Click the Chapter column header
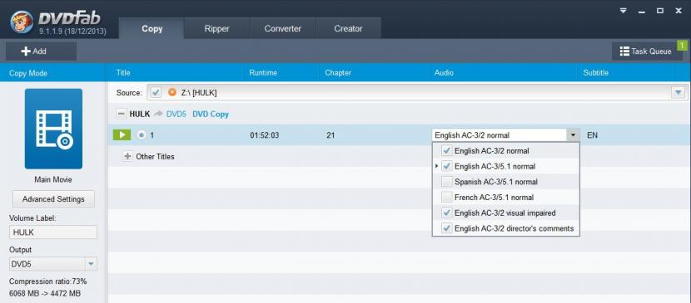Viewport: 691px width, 303px height. (337, 73)
